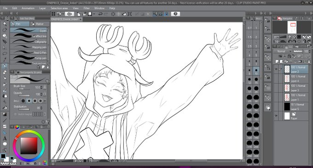Select the Move (rotate) tool
This screenshot has height=168, width=313.
point(5,30)
